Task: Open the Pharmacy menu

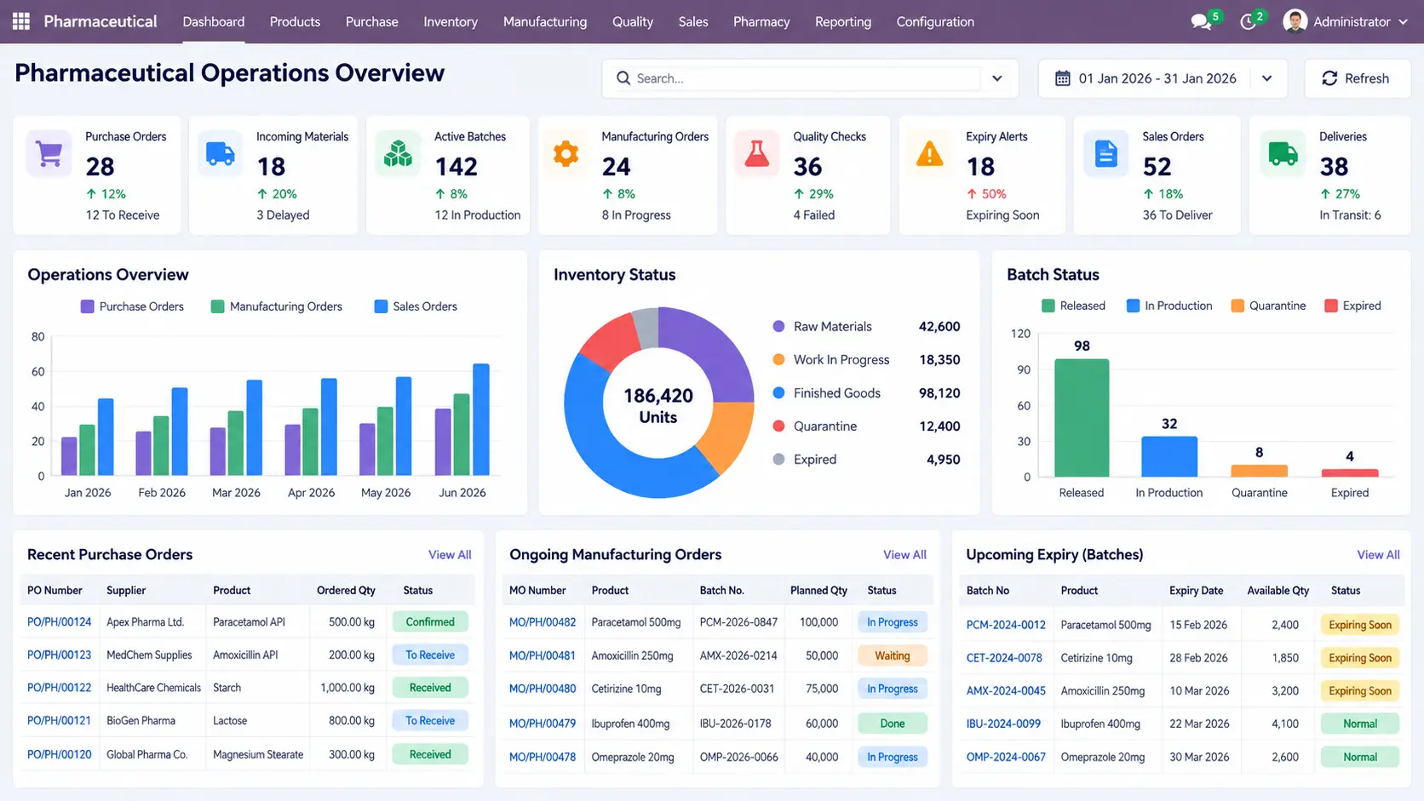Action: coord(761,21)
